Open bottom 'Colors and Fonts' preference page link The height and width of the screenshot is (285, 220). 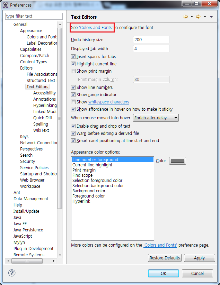(160, 245)
